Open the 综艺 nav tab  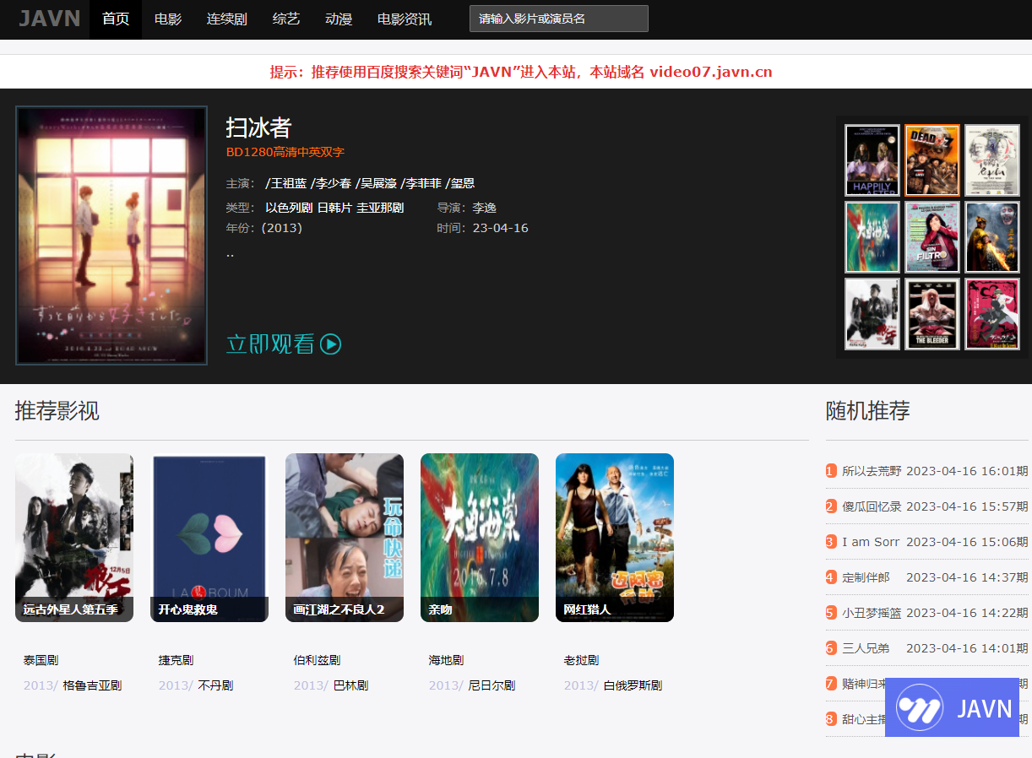[286, 19]
